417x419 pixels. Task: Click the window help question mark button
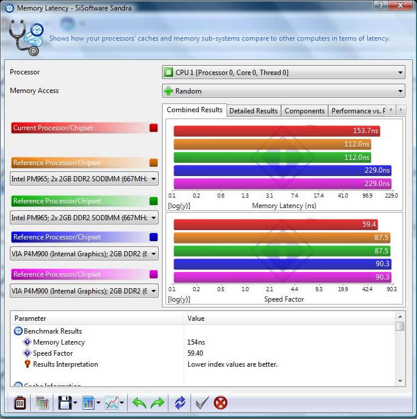click(x=381, y=5)
